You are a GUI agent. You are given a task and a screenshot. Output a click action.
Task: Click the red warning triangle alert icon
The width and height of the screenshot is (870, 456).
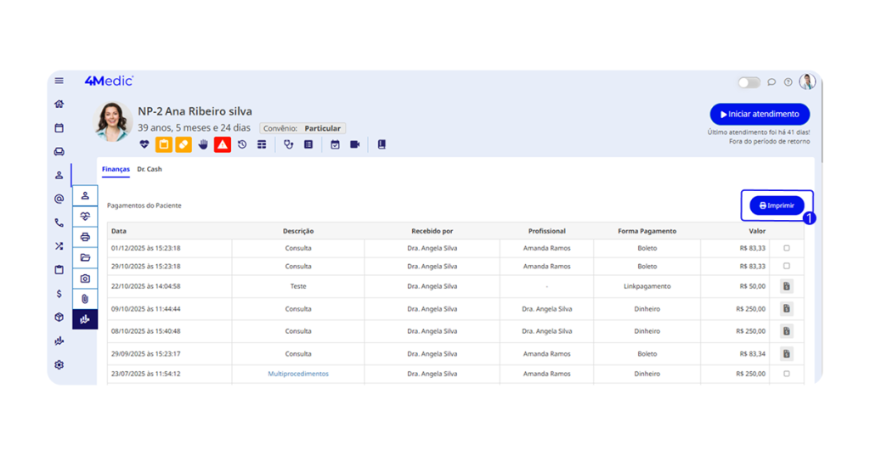[223, 144]
